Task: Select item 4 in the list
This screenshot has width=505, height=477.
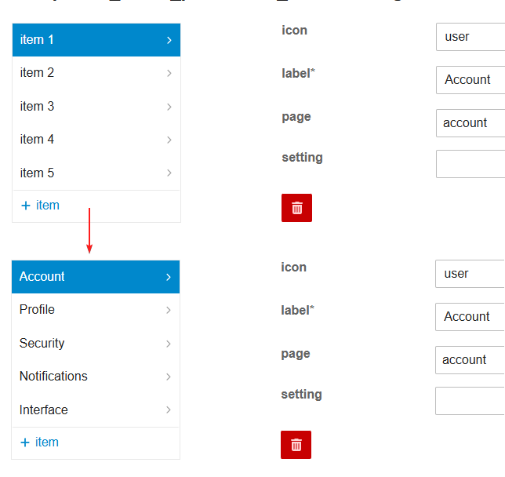Action: [96, 140]
